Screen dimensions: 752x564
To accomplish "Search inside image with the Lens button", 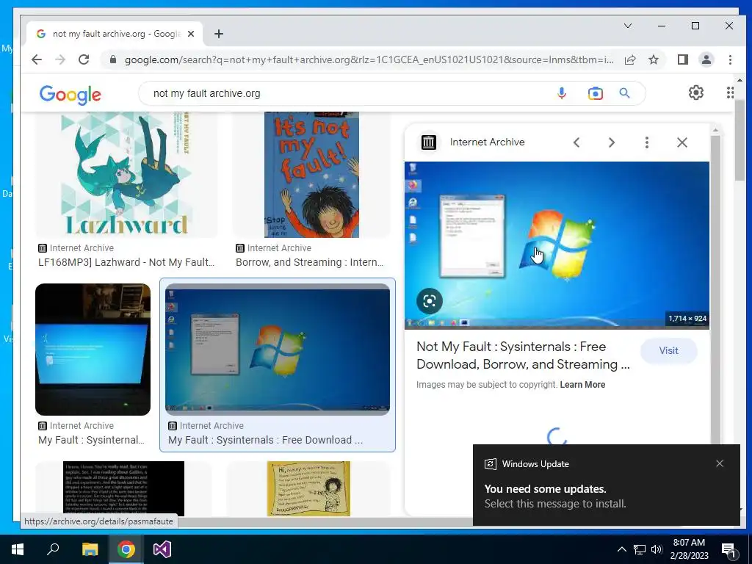I will pos(429,301).
